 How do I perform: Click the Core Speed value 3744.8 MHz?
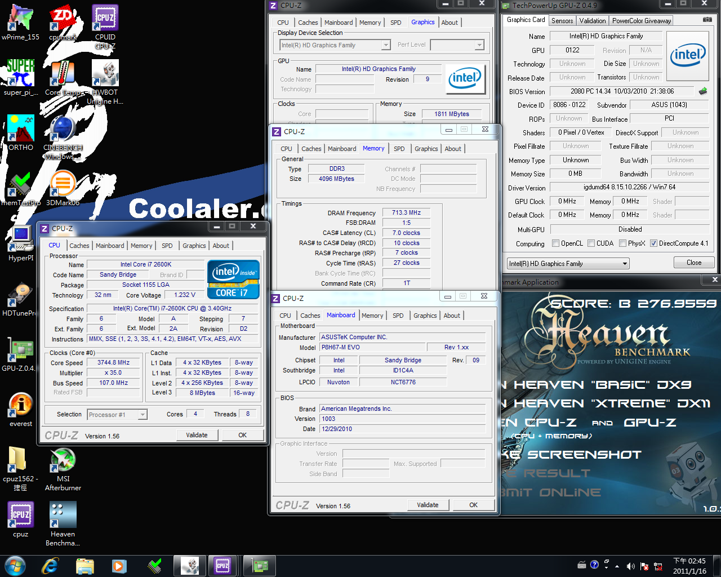113,363
